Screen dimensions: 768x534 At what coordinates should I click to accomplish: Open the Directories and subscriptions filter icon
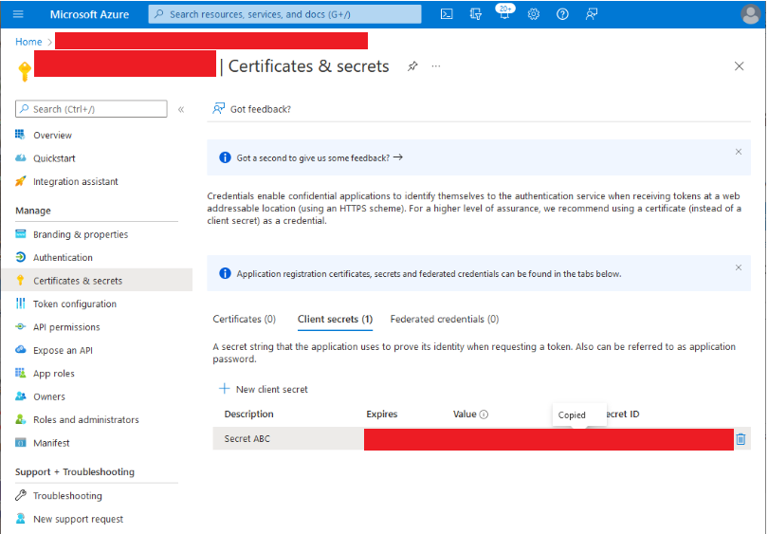476,14
